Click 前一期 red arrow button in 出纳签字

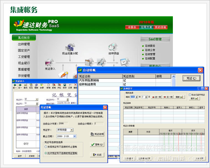(x=157, y=97)
